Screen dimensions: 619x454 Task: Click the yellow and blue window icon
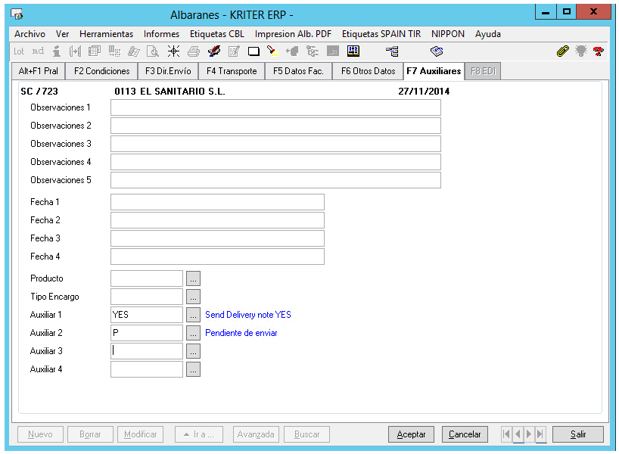[353, 51]
